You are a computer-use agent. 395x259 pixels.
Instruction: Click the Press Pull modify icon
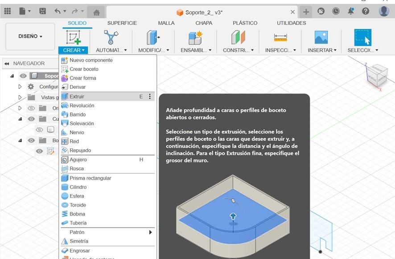(153, 38)
